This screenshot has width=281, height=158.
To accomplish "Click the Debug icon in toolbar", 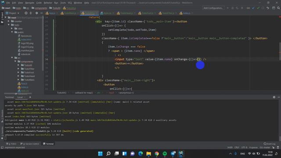I will [x=232, y=8].
